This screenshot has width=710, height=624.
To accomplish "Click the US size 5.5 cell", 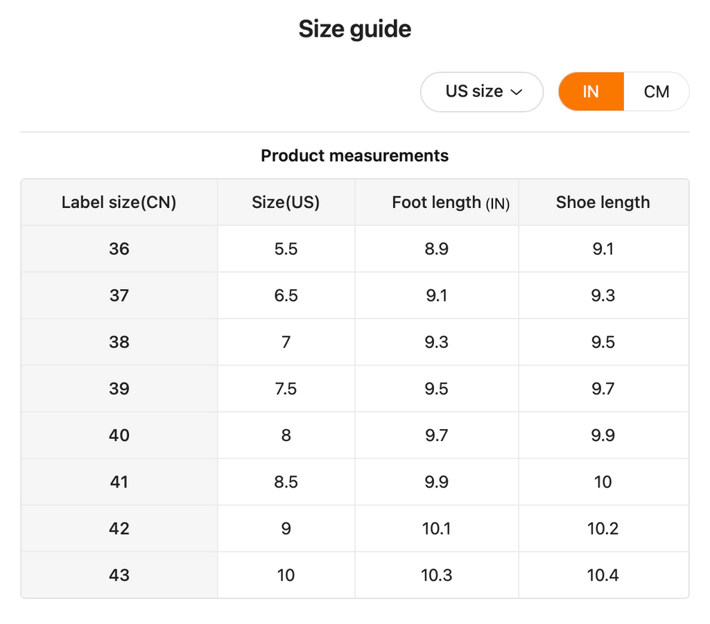I will coord(286,249).
